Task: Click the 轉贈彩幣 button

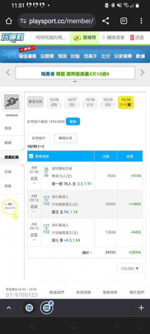Action: point(65,138)
